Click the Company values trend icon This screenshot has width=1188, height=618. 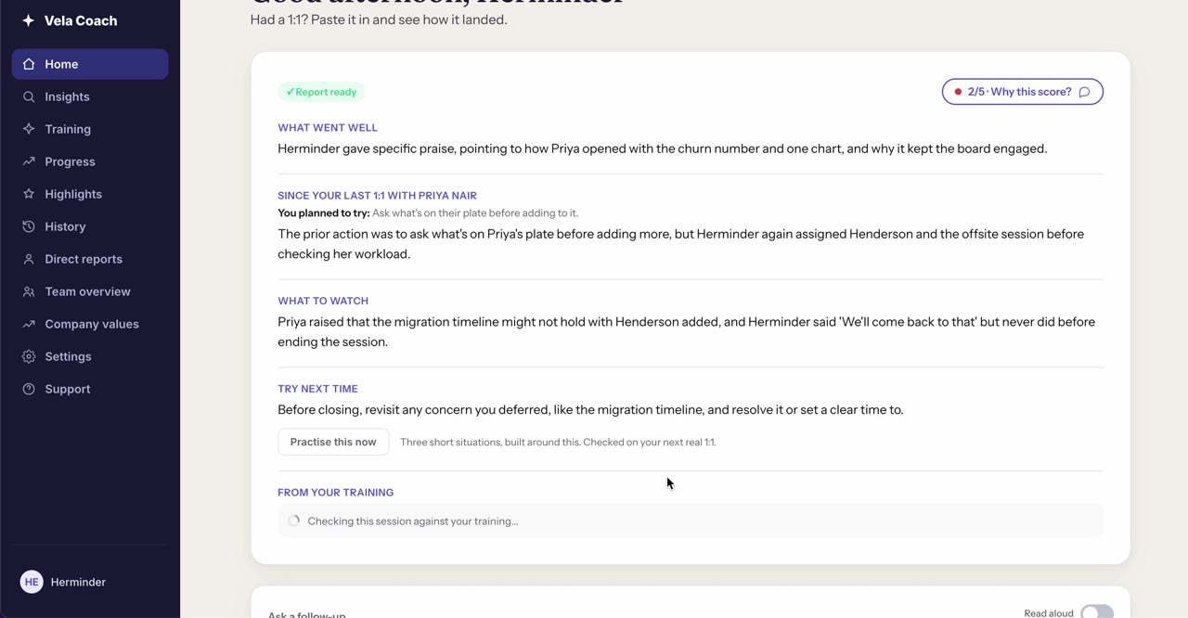coord(29,324)
